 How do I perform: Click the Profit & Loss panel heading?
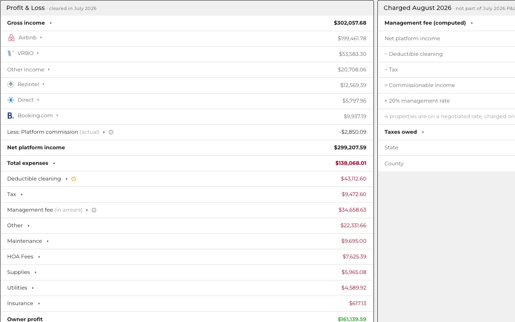pyautogui.click(x=25, y=8)
